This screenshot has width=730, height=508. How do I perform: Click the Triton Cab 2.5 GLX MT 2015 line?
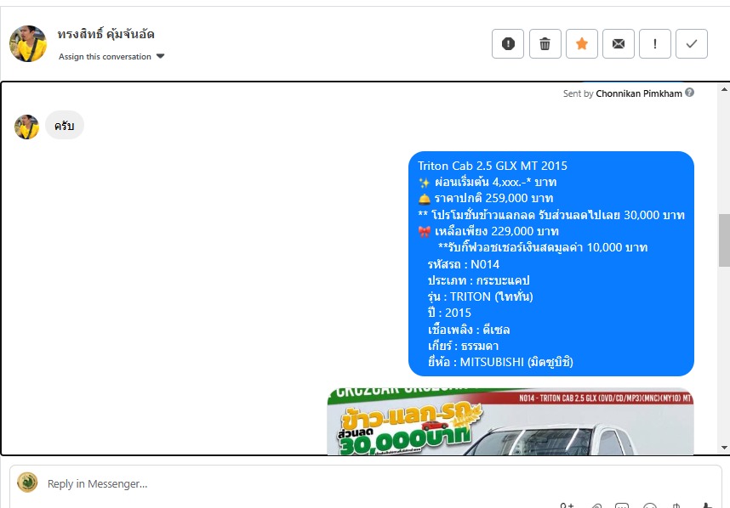pyautogui.click(x=492, y=166)
